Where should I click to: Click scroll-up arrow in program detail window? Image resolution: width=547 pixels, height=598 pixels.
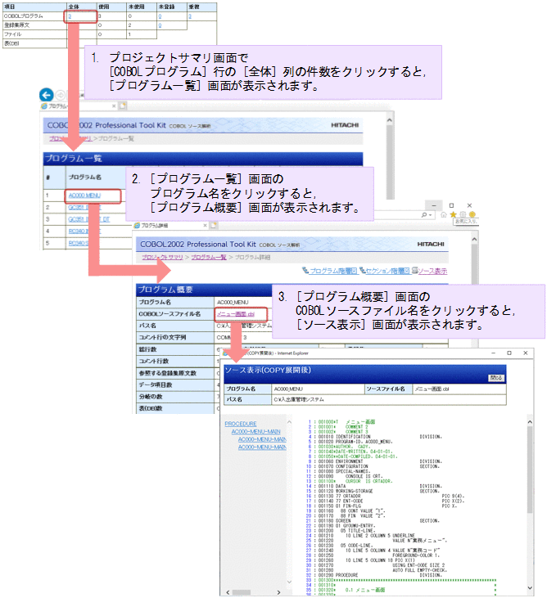474,239
